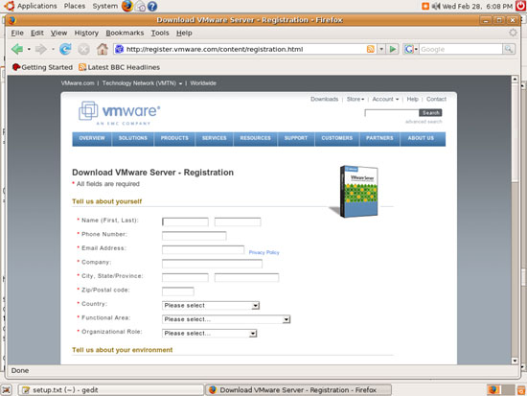Click the RSS feed icon in address bar

[x=371, y=49]
